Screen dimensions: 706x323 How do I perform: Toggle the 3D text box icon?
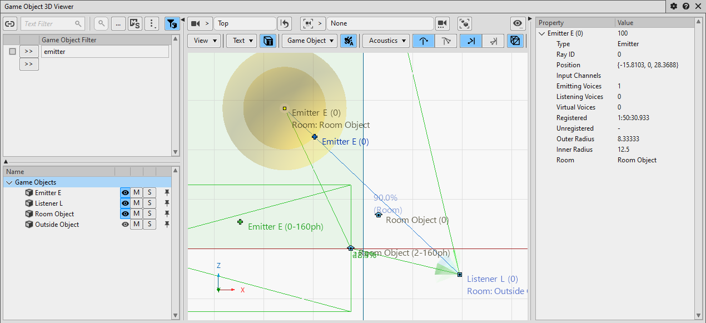coord(268,41)
